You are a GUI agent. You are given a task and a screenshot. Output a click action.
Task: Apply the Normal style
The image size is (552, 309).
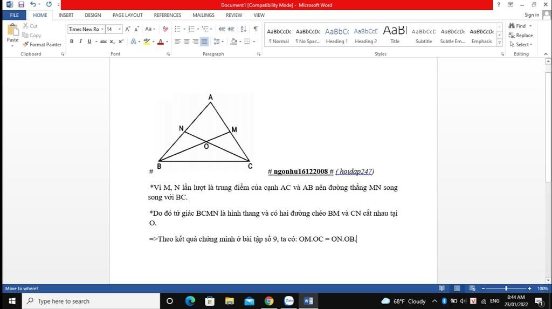click(279, 35)
